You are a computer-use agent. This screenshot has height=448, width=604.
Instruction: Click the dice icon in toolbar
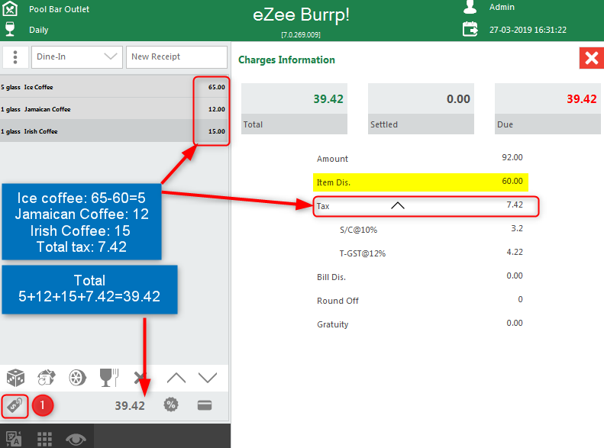tap(15, 378)
